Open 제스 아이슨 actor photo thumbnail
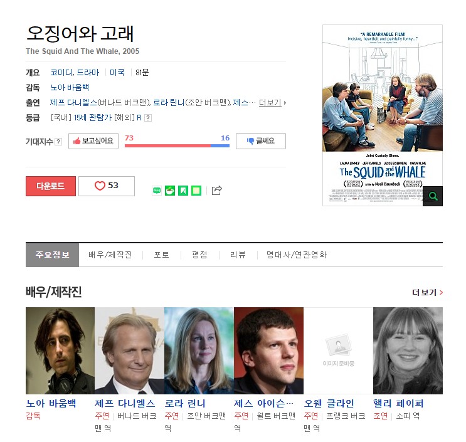The image size is (466, 442). 268,350
